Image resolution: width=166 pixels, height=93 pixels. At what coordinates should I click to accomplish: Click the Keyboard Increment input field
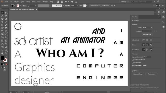pyautogui.click(x=147, y=57)
